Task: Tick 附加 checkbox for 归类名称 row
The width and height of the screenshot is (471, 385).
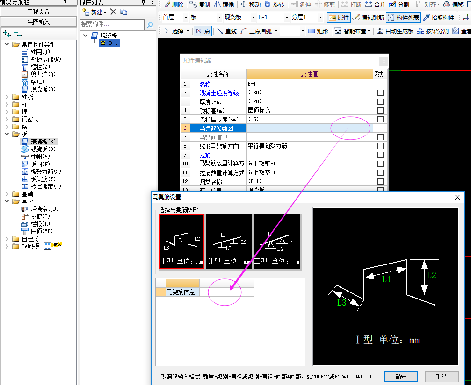Action: pos(380,182)
